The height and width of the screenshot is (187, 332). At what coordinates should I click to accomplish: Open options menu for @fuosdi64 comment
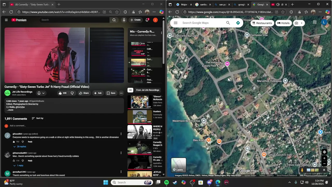click(121, 134)
